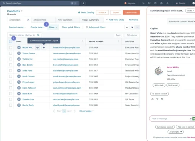Open the Settings gear icon
This screenshot has height=141, width=195.
(x=161, y=3)
